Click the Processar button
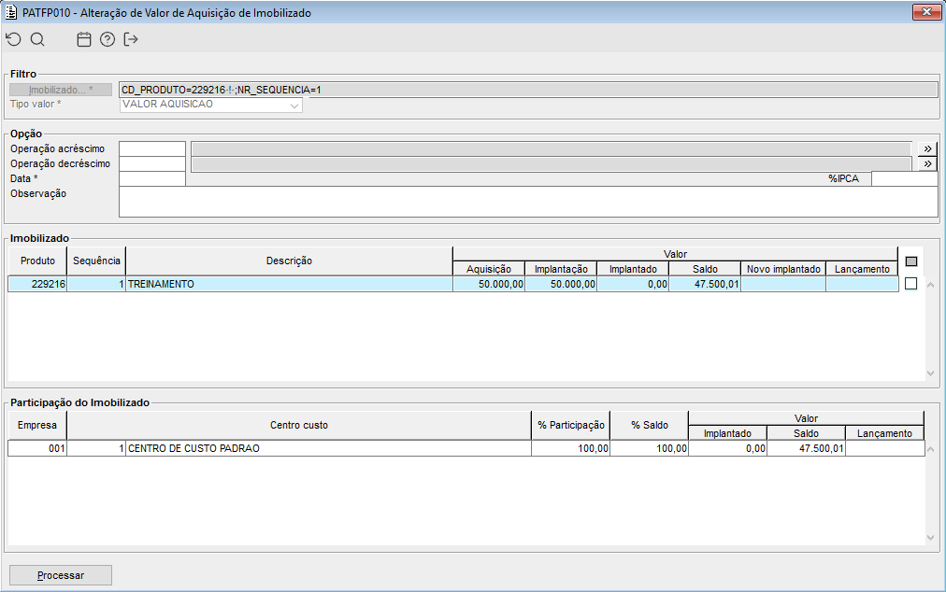Screen dimensions: 946x592 61,575
